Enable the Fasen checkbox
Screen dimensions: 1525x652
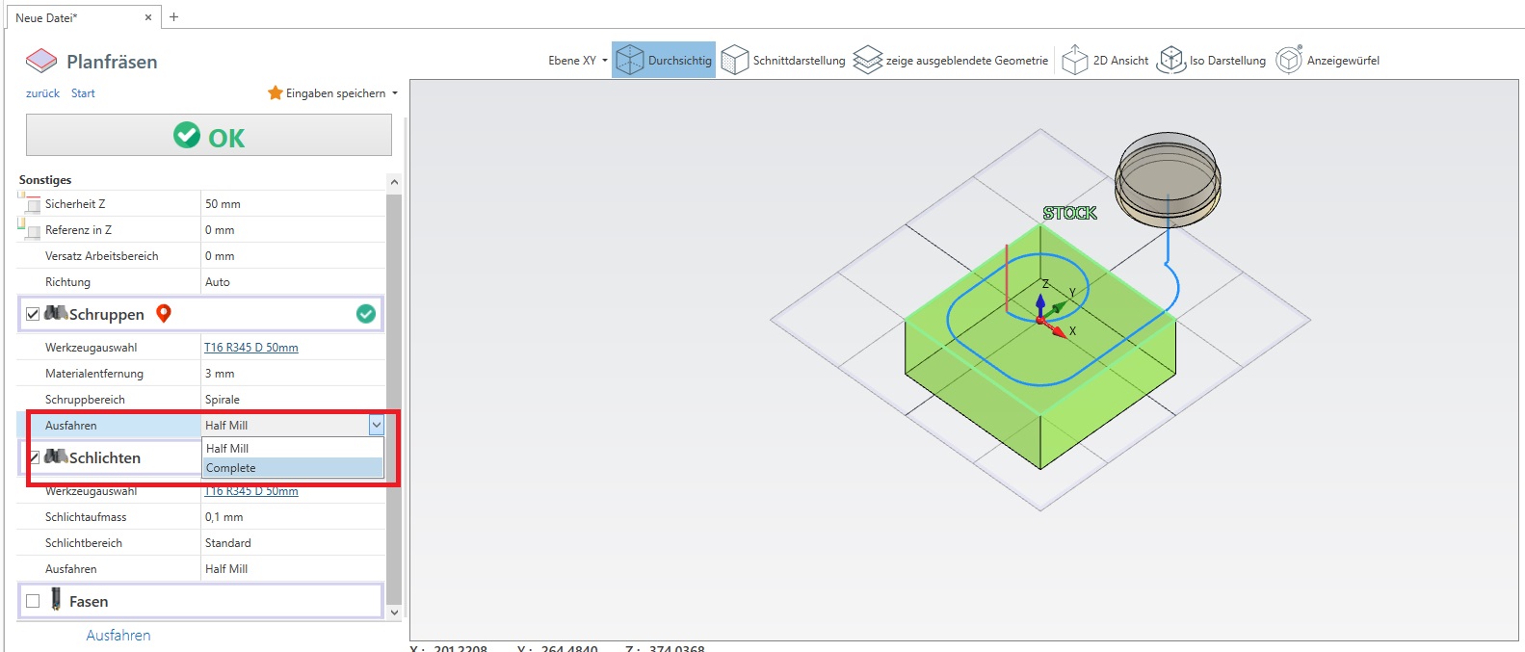[33, 601]
